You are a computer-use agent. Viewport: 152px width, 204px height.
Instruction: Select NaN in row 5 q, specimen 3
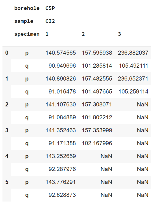(x=143, y=195)
